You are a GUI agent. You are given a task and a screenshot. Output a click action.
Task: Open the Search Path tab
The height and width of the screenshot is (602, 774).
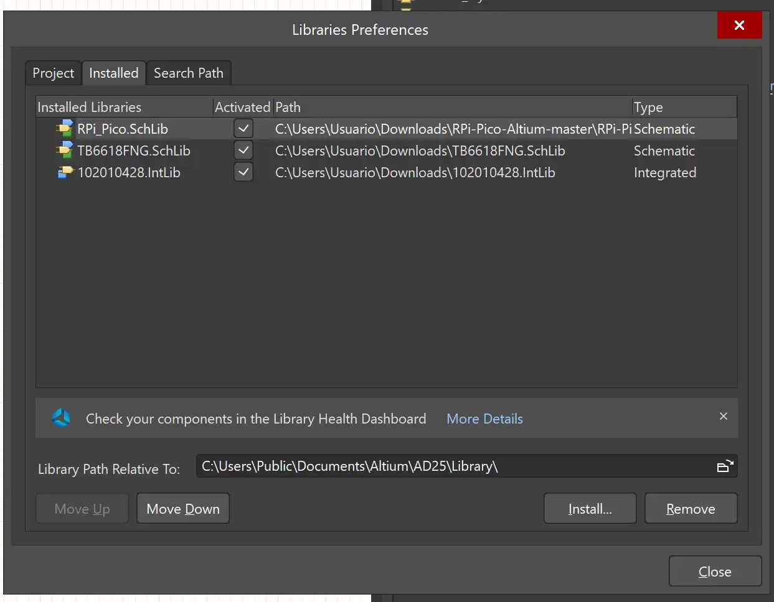click(189, 73)
